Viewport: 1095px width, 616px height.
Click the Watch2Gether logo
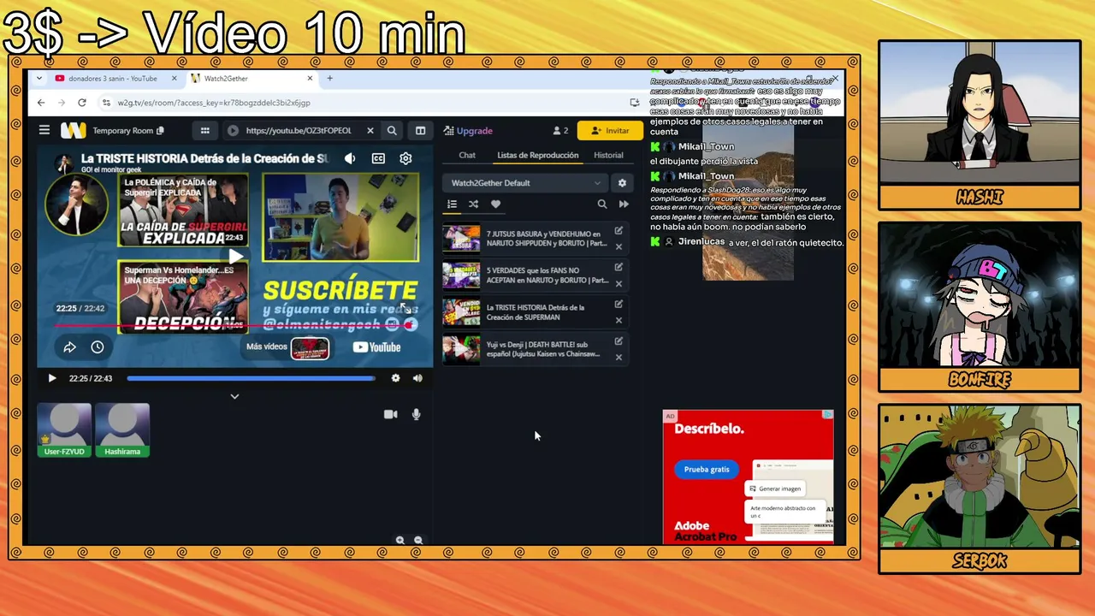click(73, 130)
